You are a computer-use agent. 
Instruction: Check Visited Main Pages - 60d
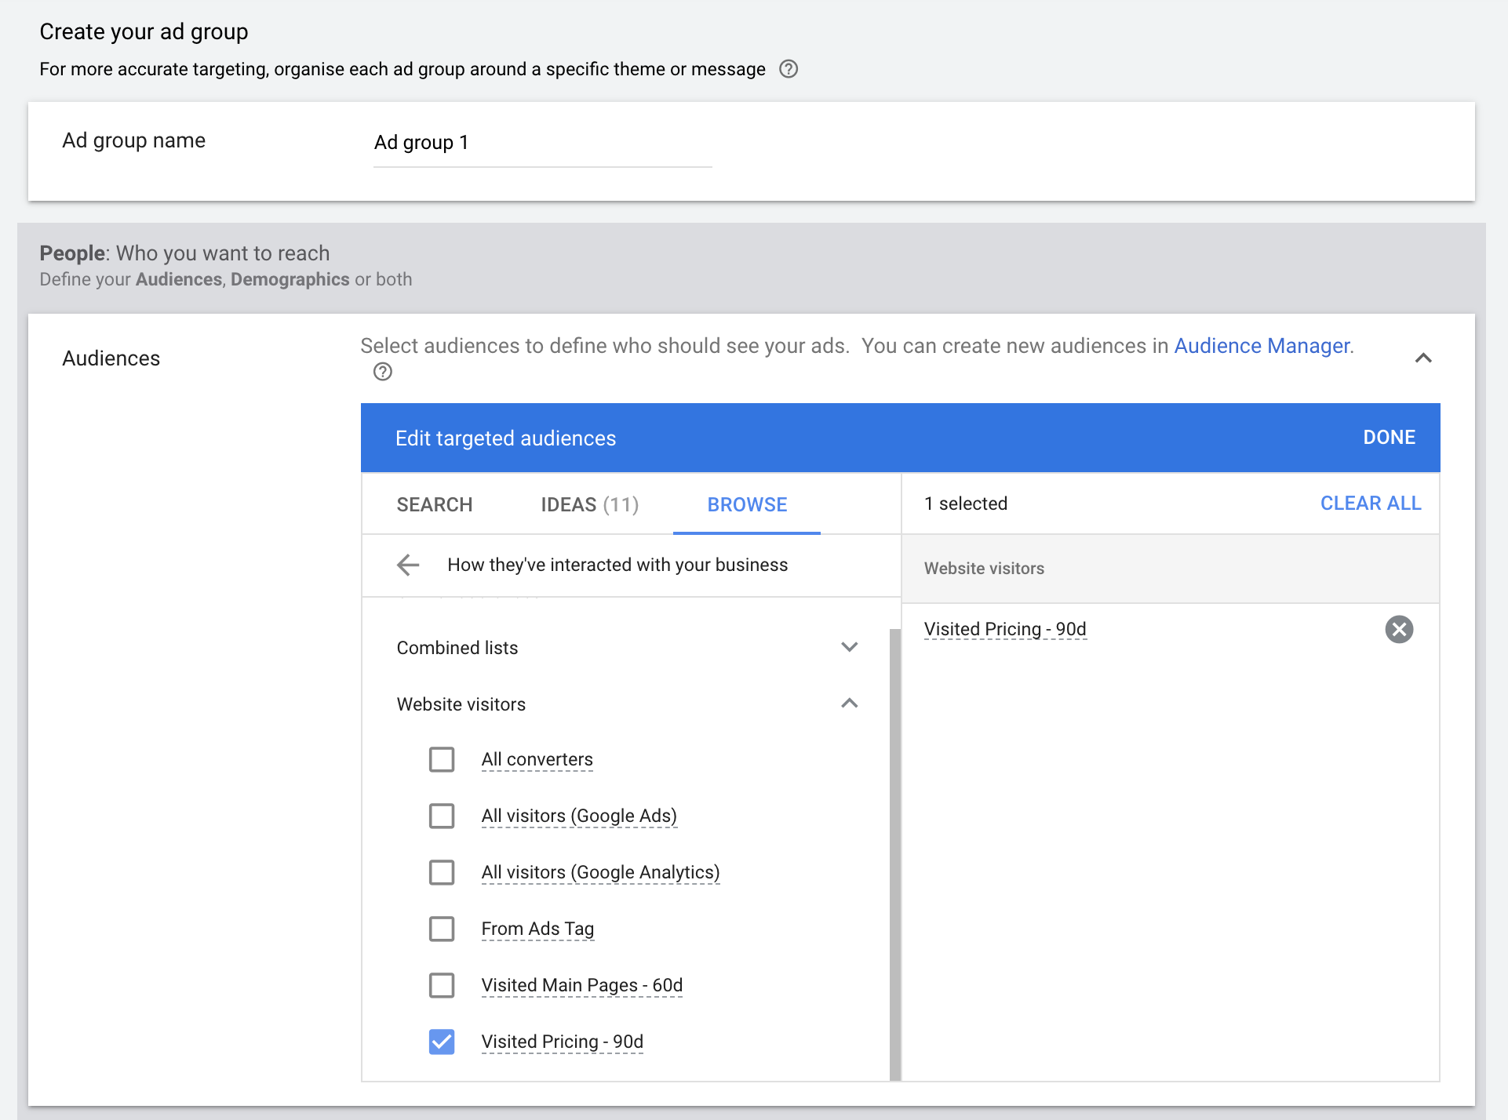pyautogui.click(x=442, y=985)
